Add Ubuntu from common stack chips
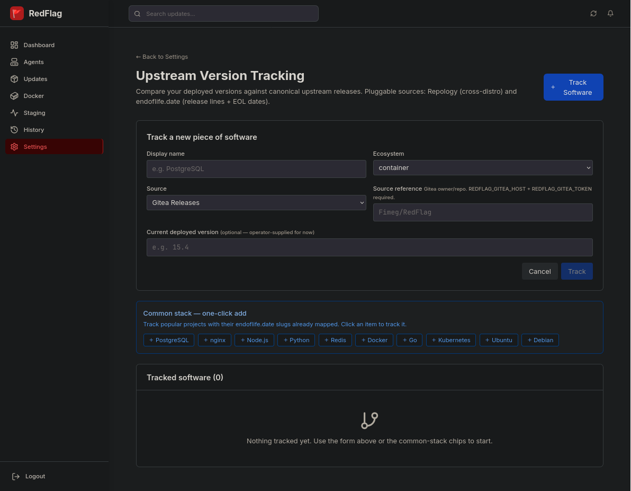This screenshot has width=631, height=491. coord(499,340)
